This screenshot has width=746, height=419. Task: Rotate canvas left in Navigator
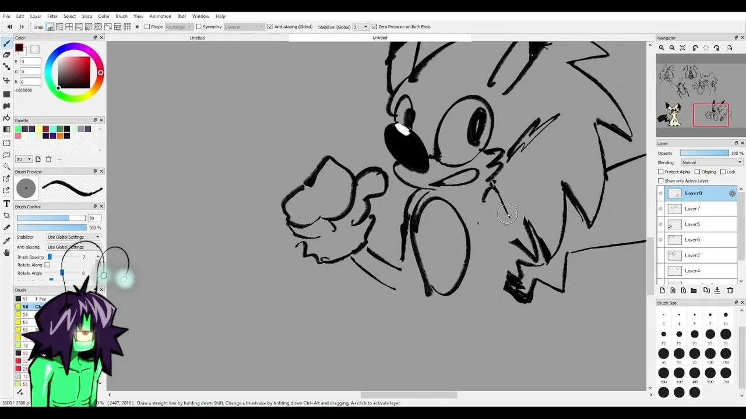695,48
